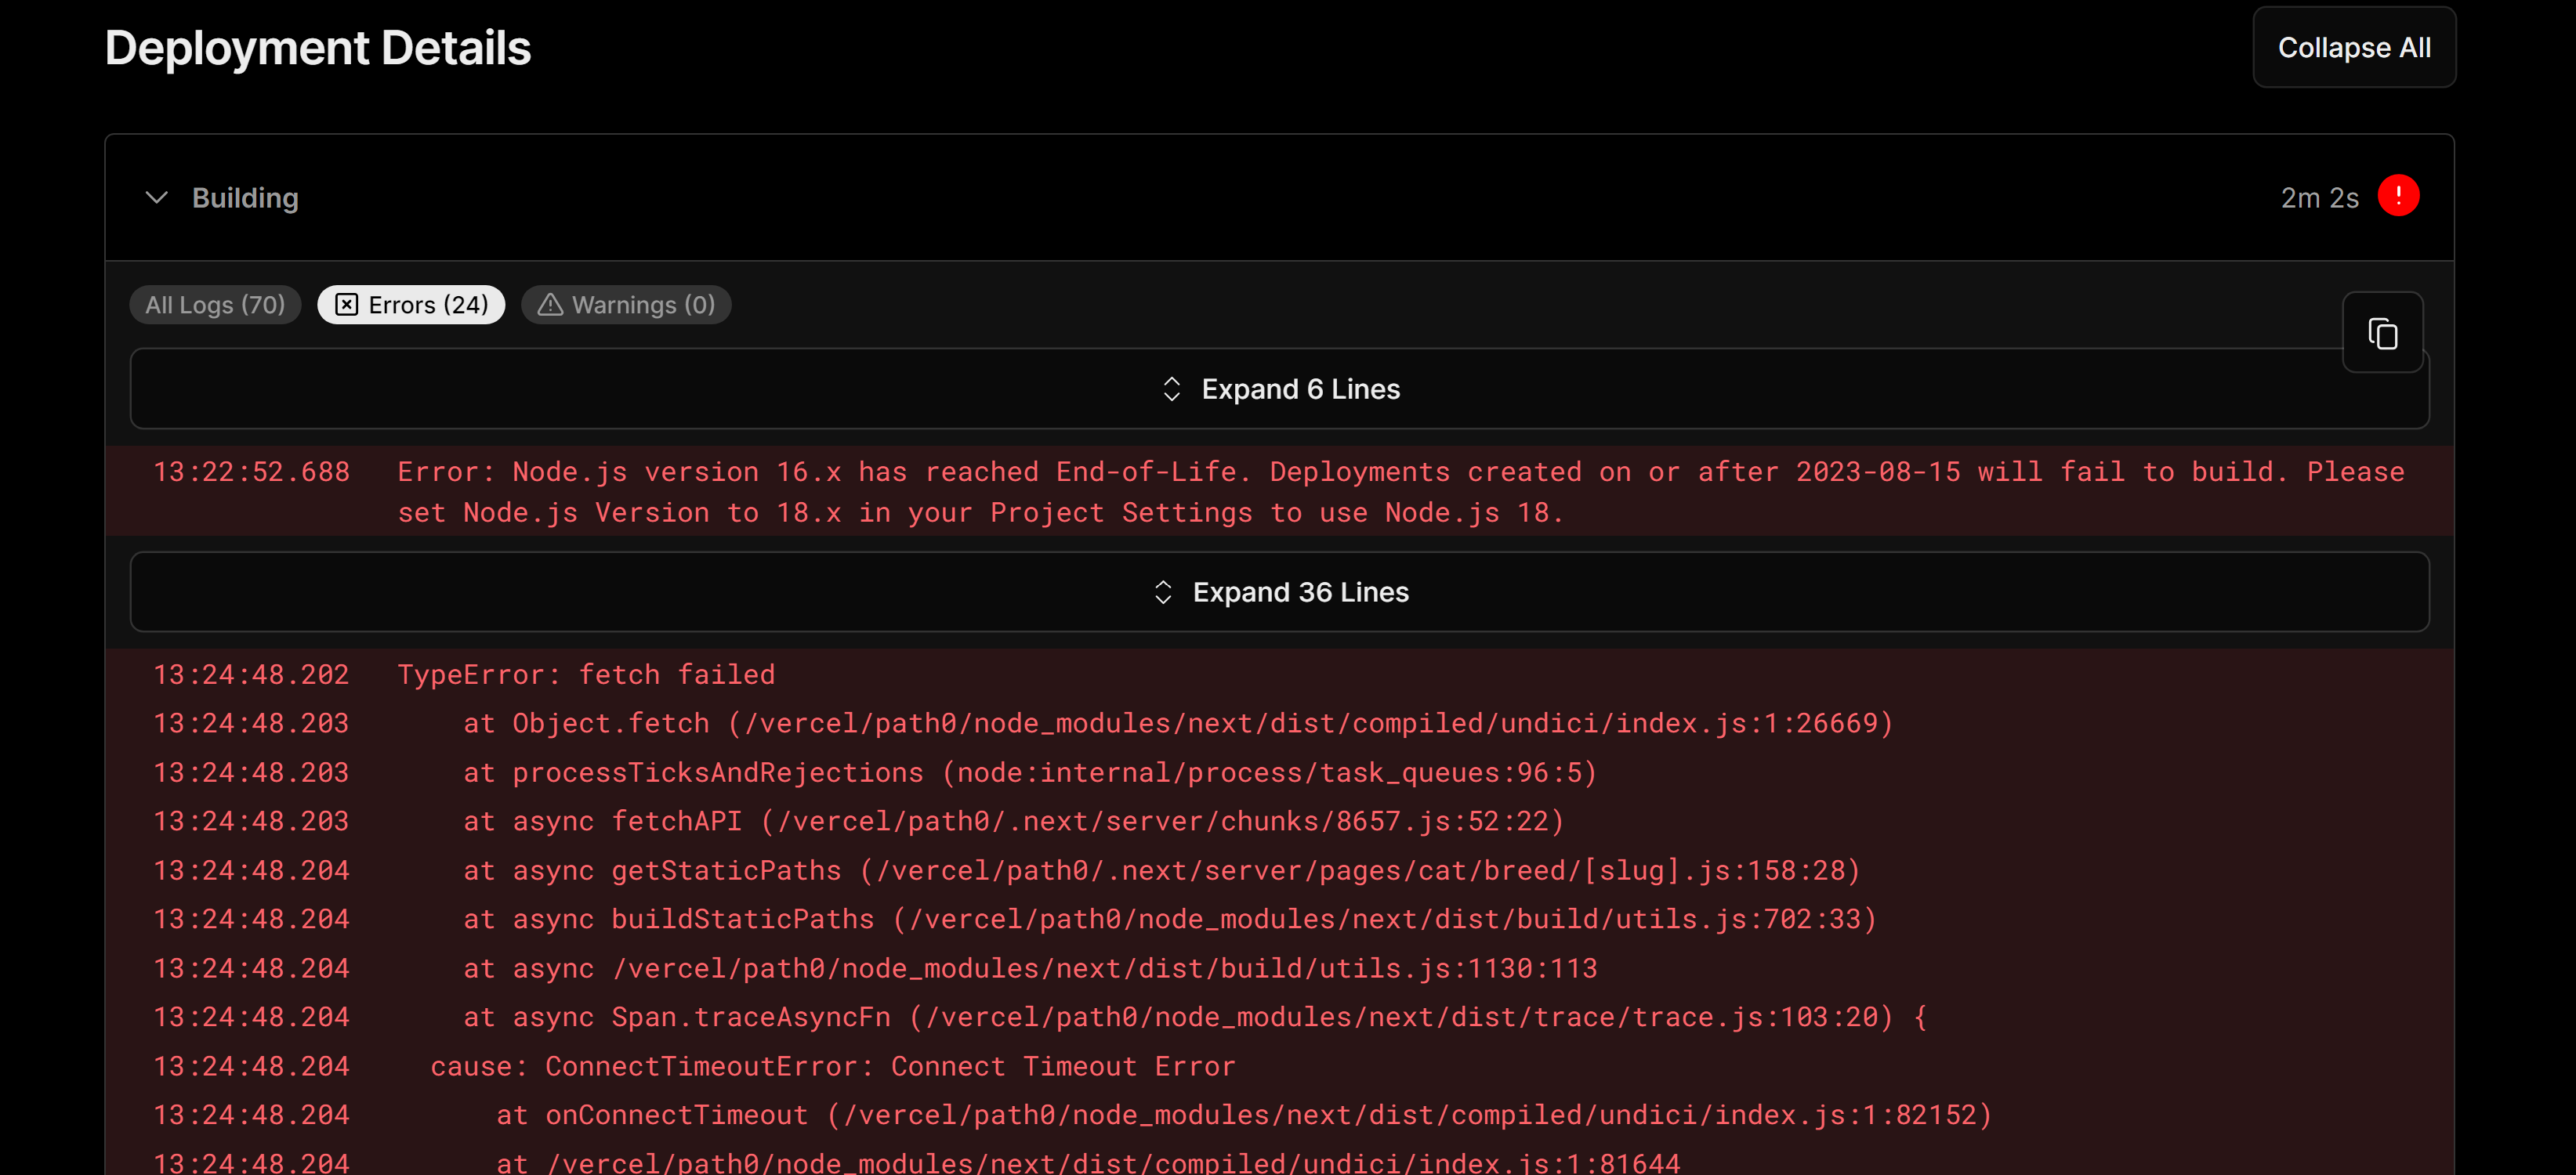The height and width of the screenshot is (1175, 2576).
Task: Select the Node.js End-of-Life error message
Action: pos(1400,493)
